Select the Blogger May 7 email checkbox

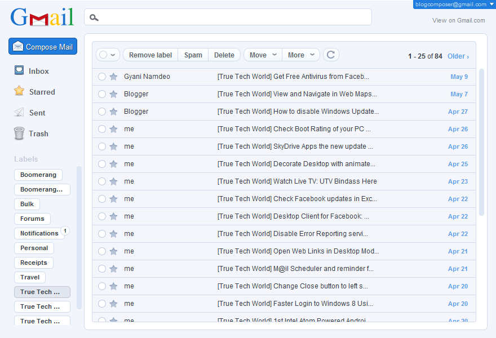[x=102, y=94]
